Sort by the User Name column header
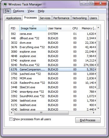 tap(59, 28)
